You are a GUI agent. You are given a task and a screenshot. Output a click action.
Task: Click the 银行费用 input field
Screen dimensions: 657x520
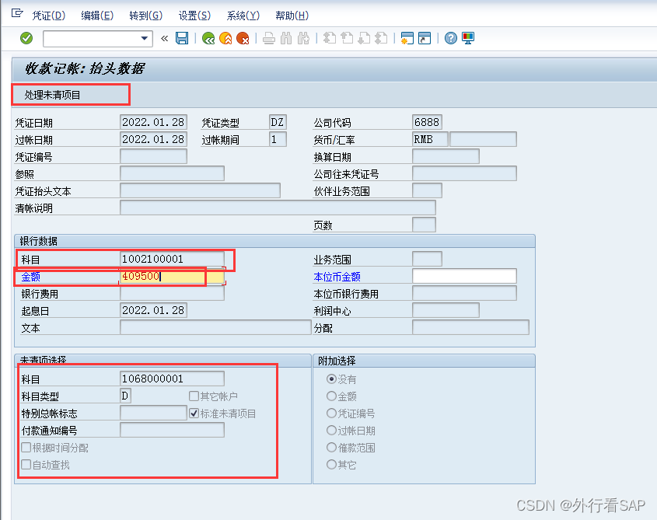tap(172, 293)
